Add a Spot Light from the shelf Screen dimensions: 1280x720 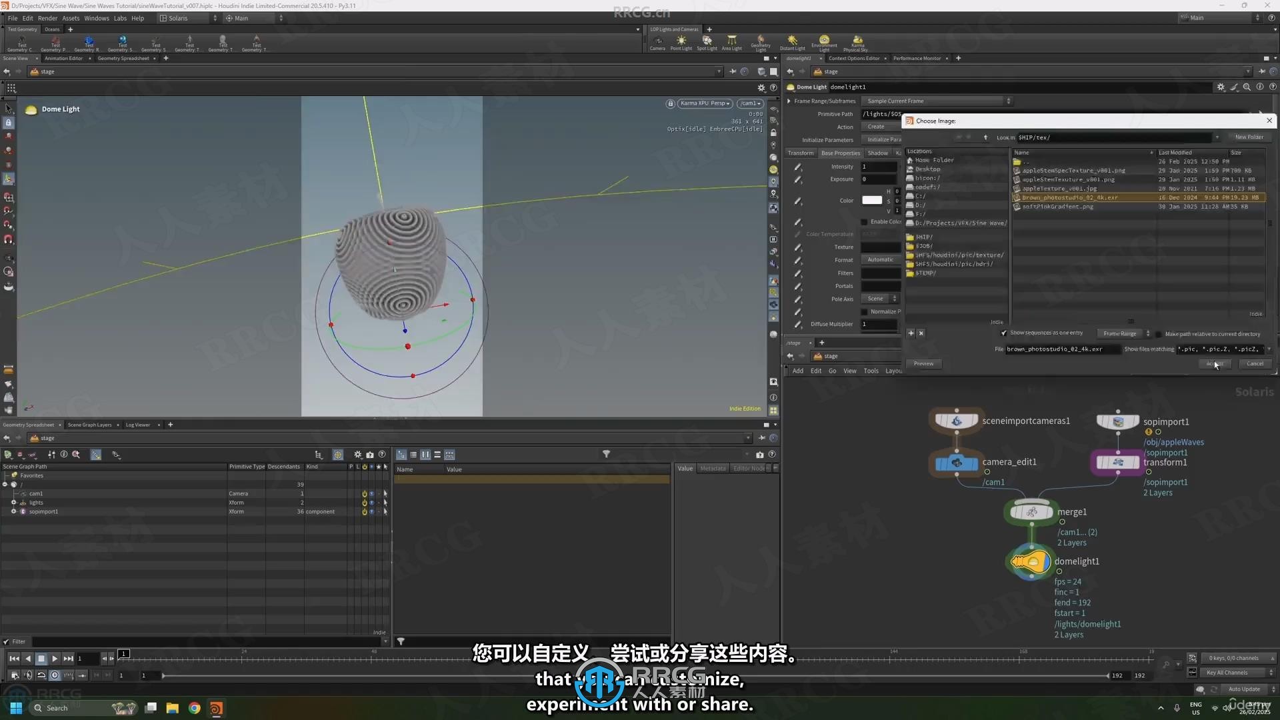(x=707, y=43)
